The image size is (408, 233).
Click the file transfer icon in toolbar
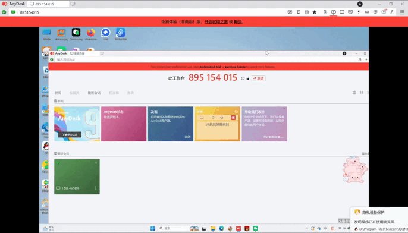(x=325, y=12)
